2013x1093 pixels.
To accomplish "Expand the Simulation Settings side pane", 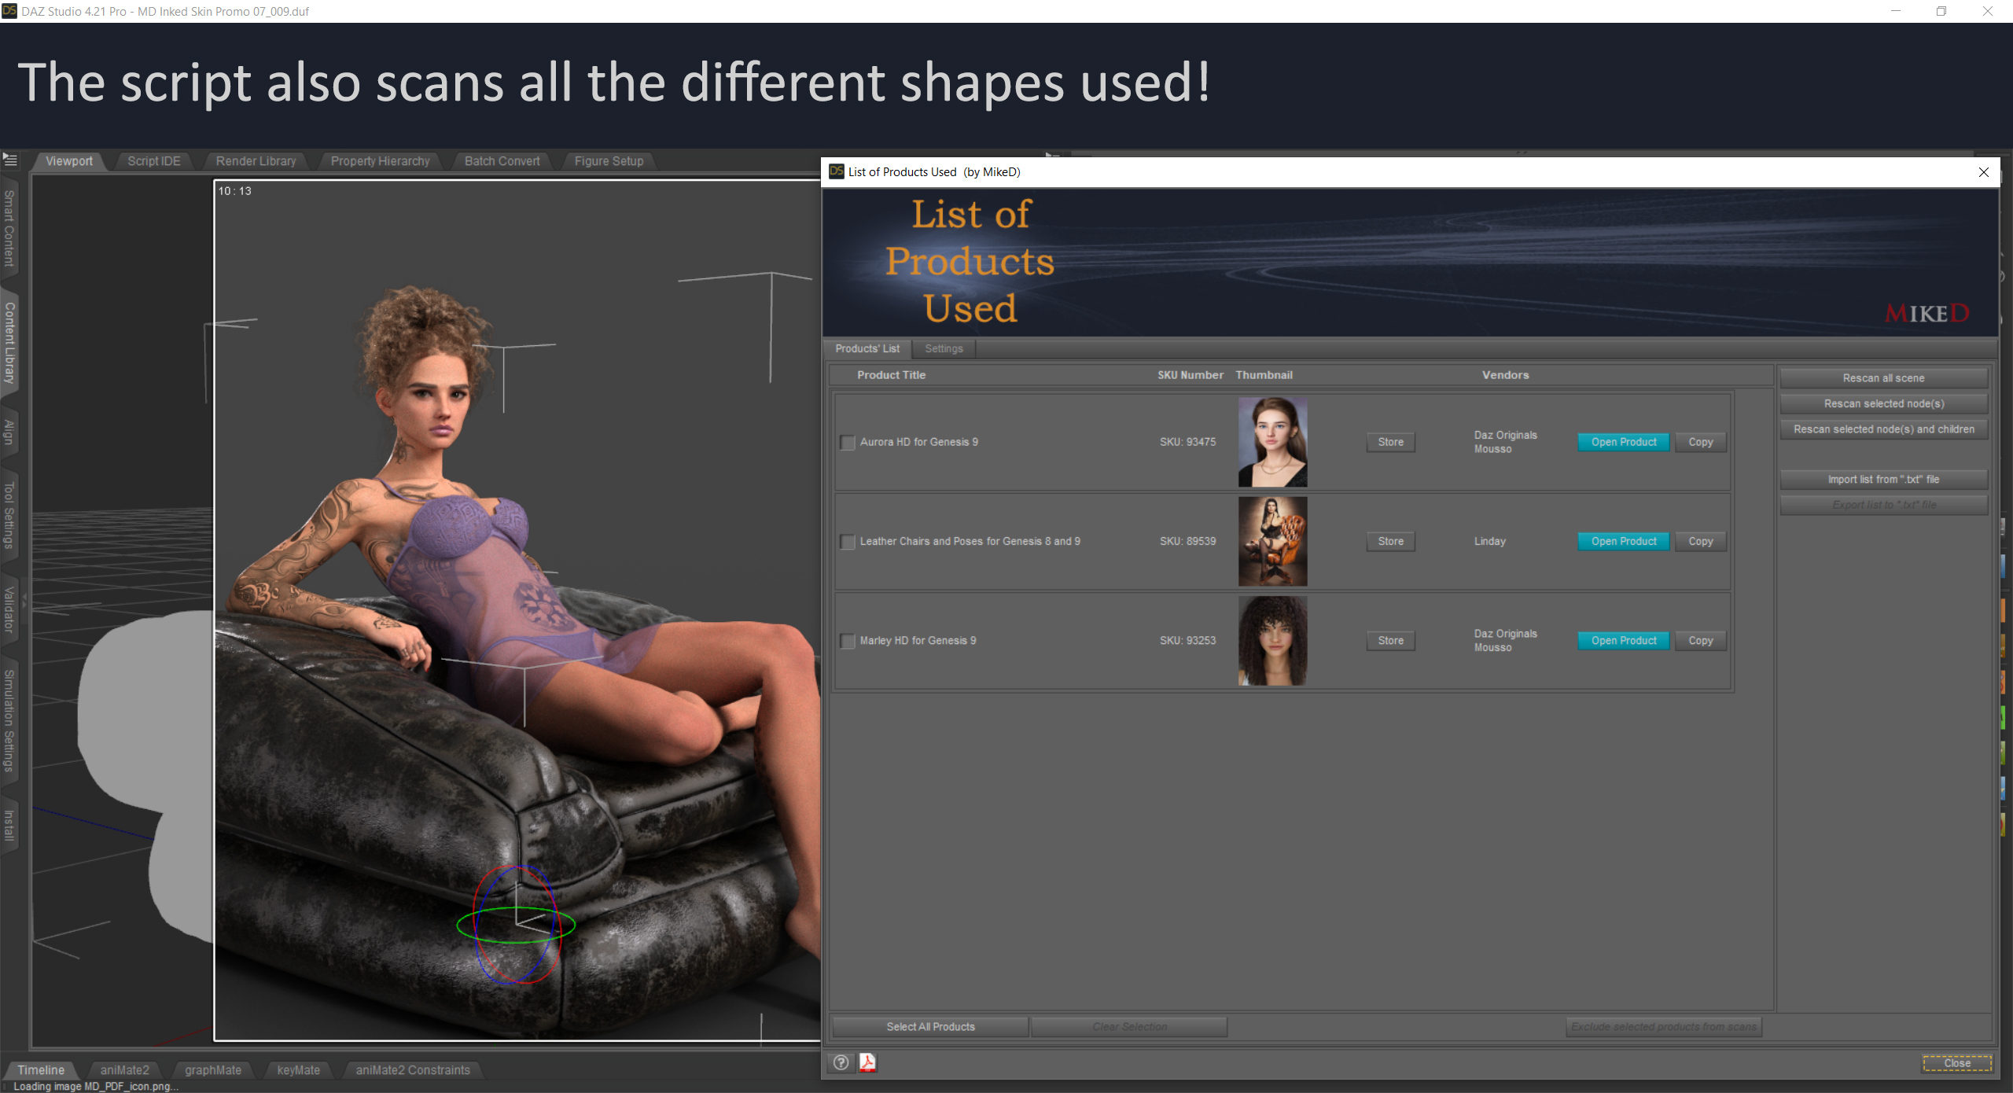I will tap(9, 720).
